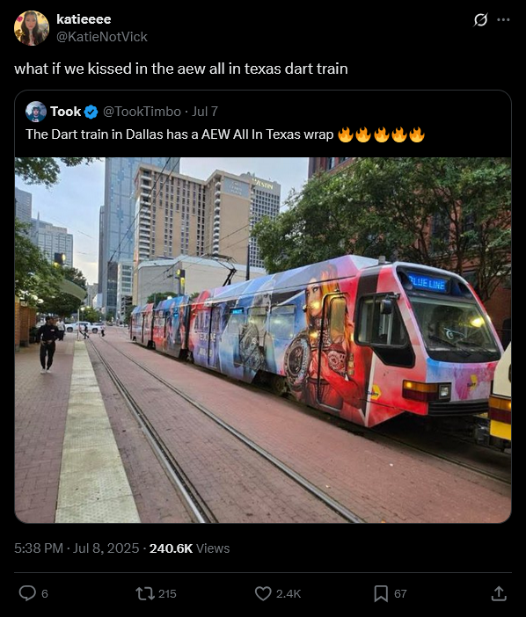526x617 pixels.
Task: Open Took's display name in quote
Action: pyautogui.click(x=66, y=112)
